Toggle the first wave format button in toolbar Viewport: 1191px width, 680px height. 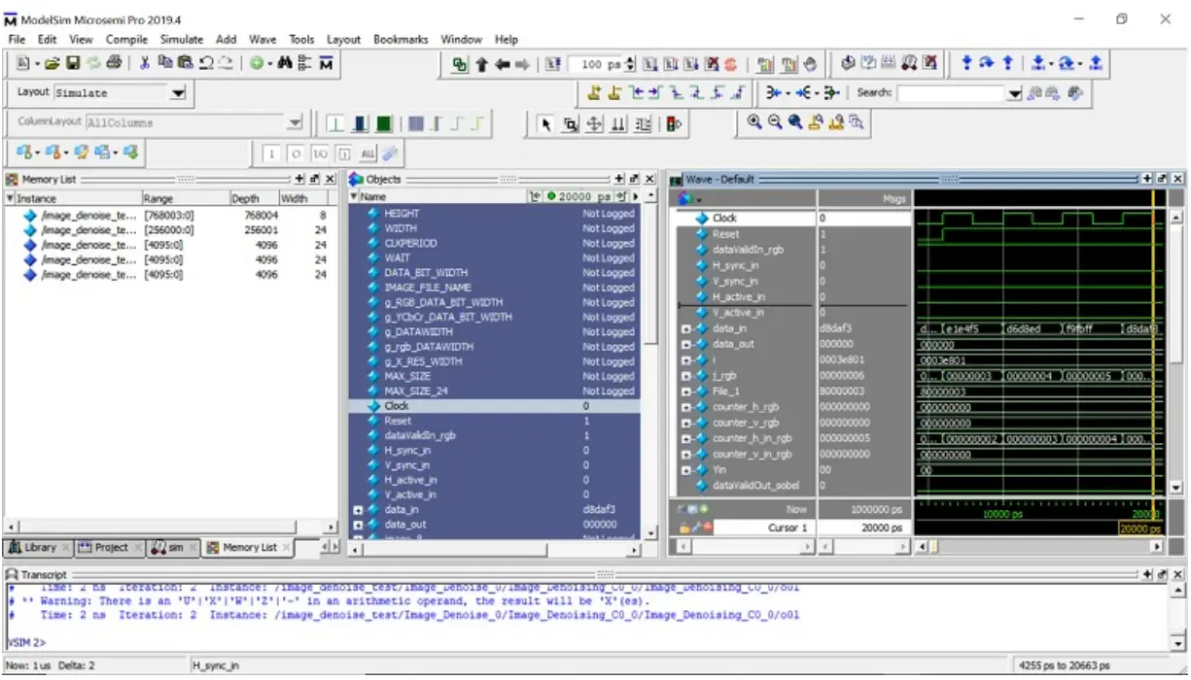pyautogui.click(x=335, y=123)
